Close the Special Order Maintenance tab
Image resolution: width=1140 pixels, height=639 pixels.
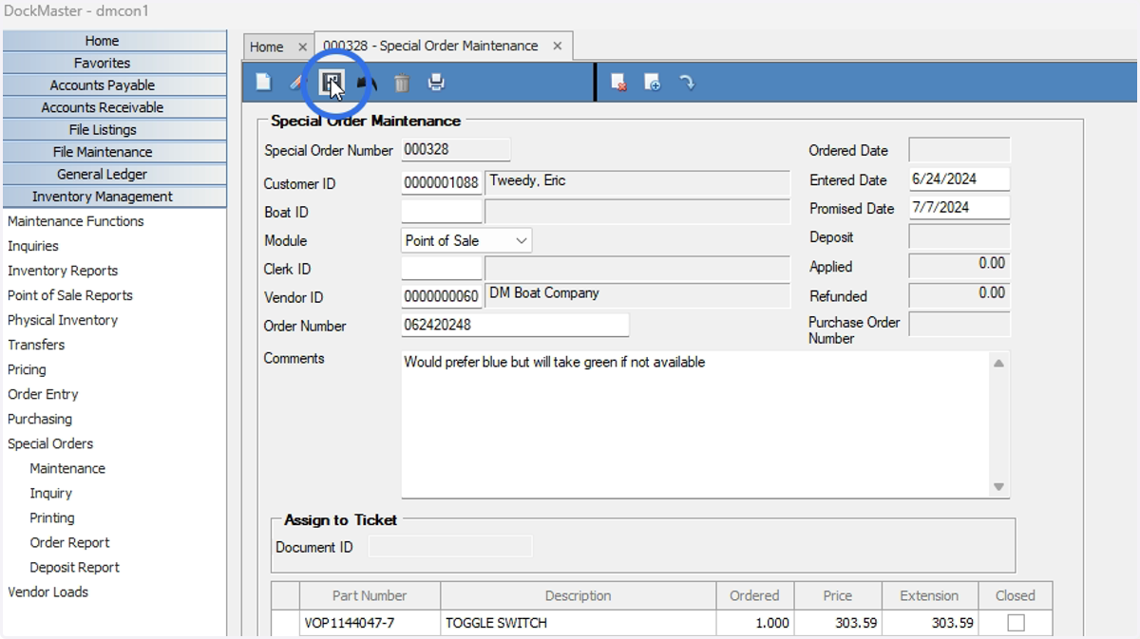pos(558,46)
